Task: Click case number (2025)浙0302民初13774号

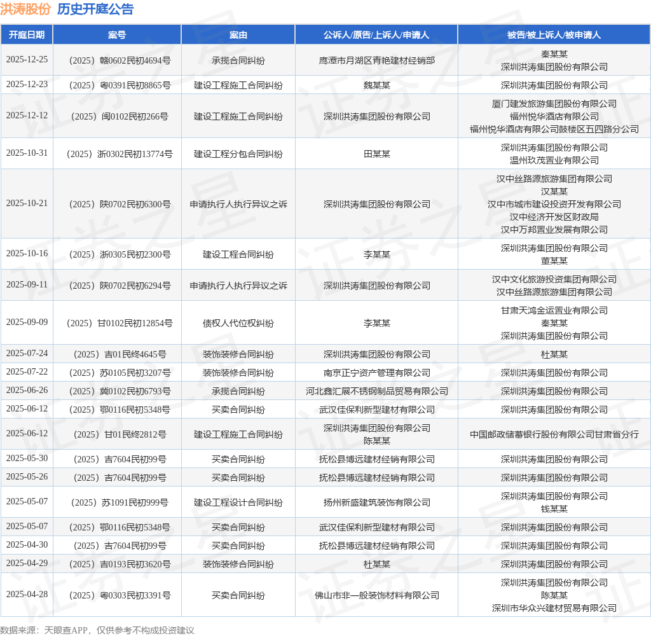Action: point(120,154)
